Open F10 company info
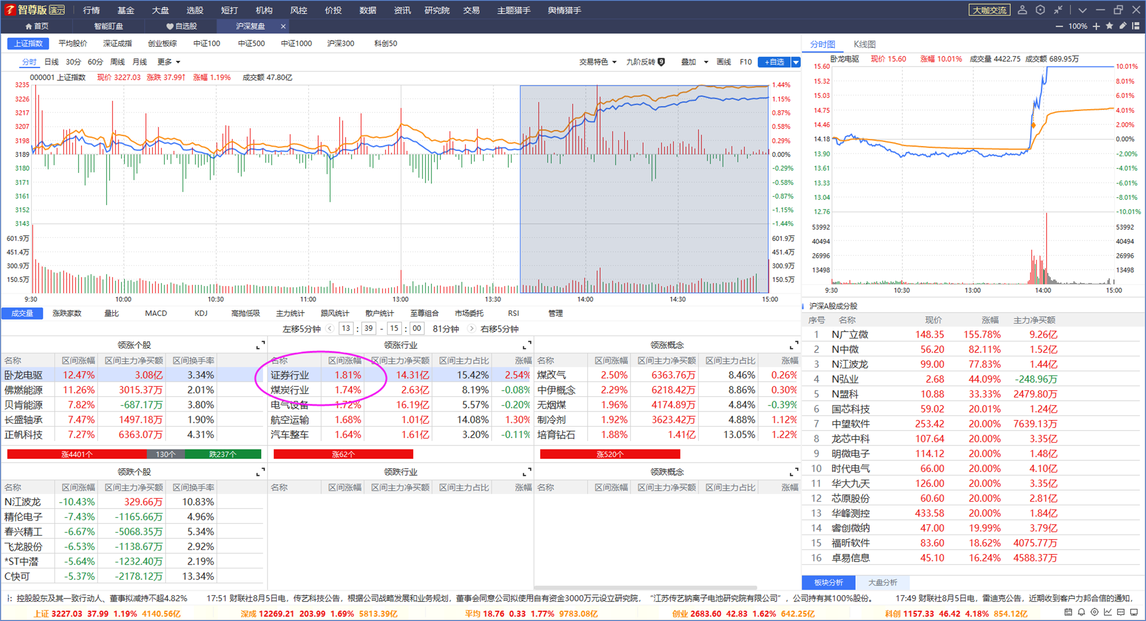1146x621 pixels. [x=745, y=62]
